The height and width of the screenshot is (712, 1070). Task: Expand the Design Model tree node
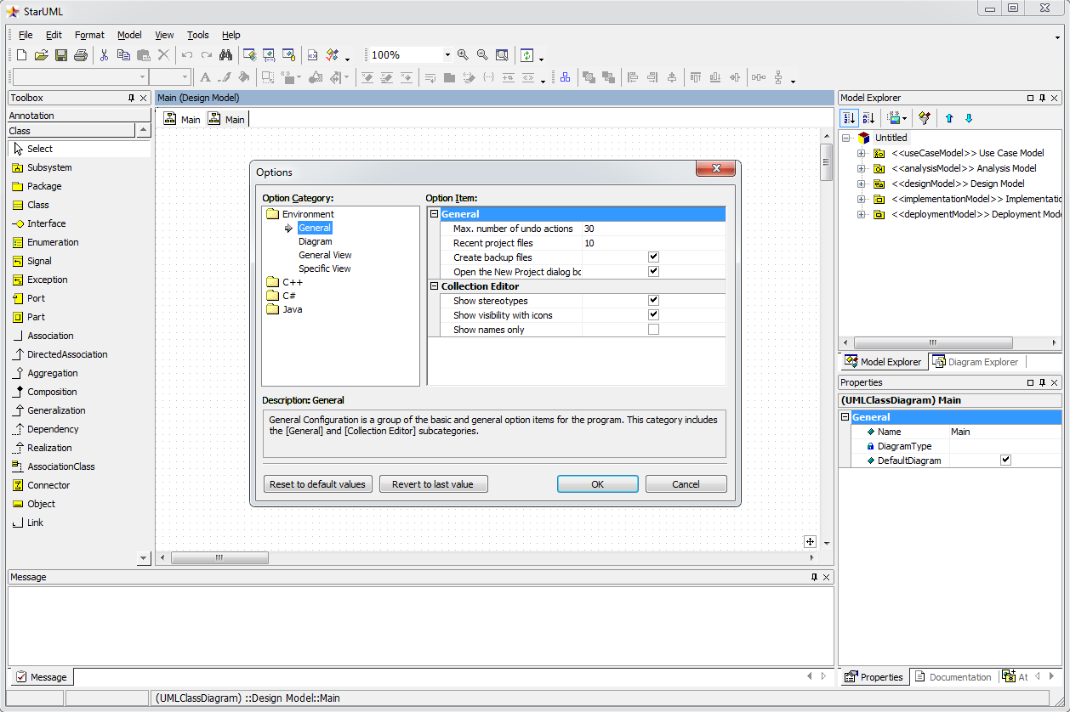[861, 184]
